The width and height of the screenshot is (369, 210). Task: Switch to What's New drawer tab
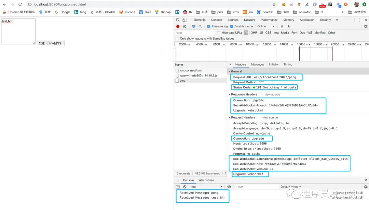[x=206, y=180]
